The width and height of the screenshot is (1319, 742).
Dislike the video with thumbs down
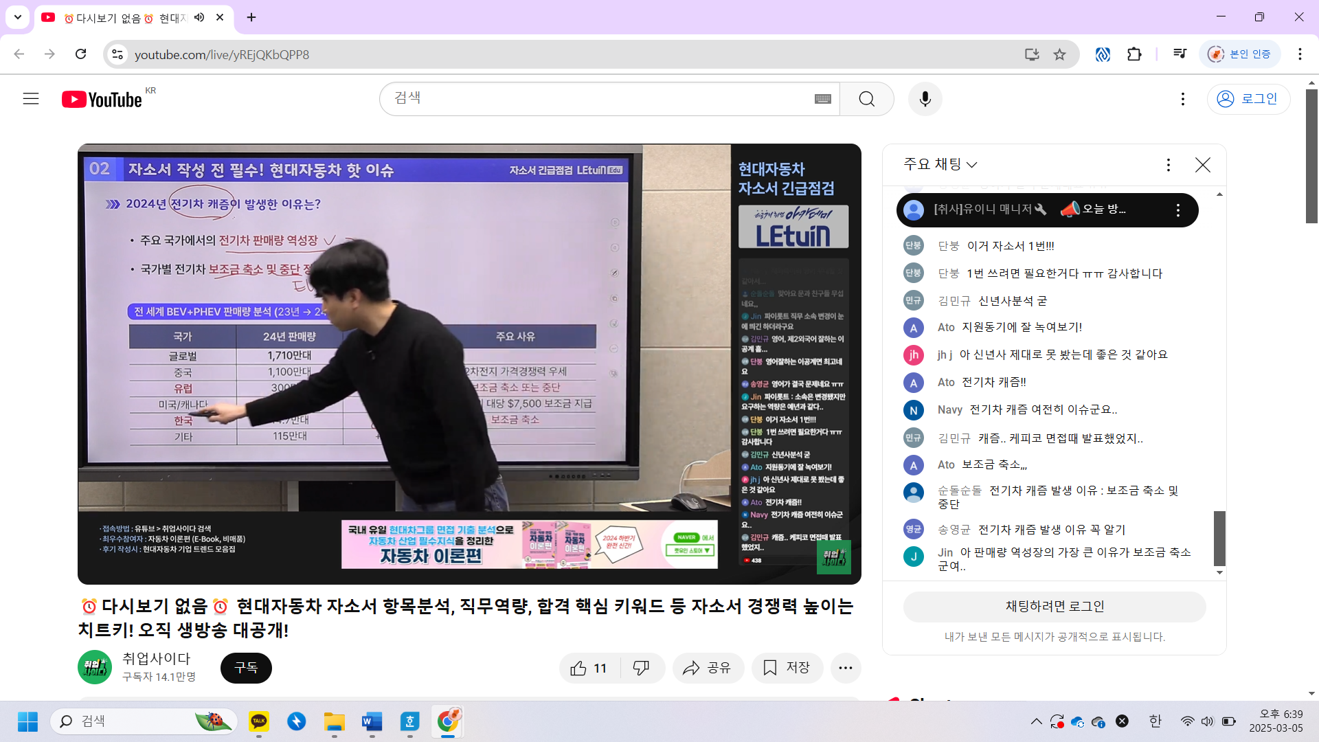coord(642,668)
